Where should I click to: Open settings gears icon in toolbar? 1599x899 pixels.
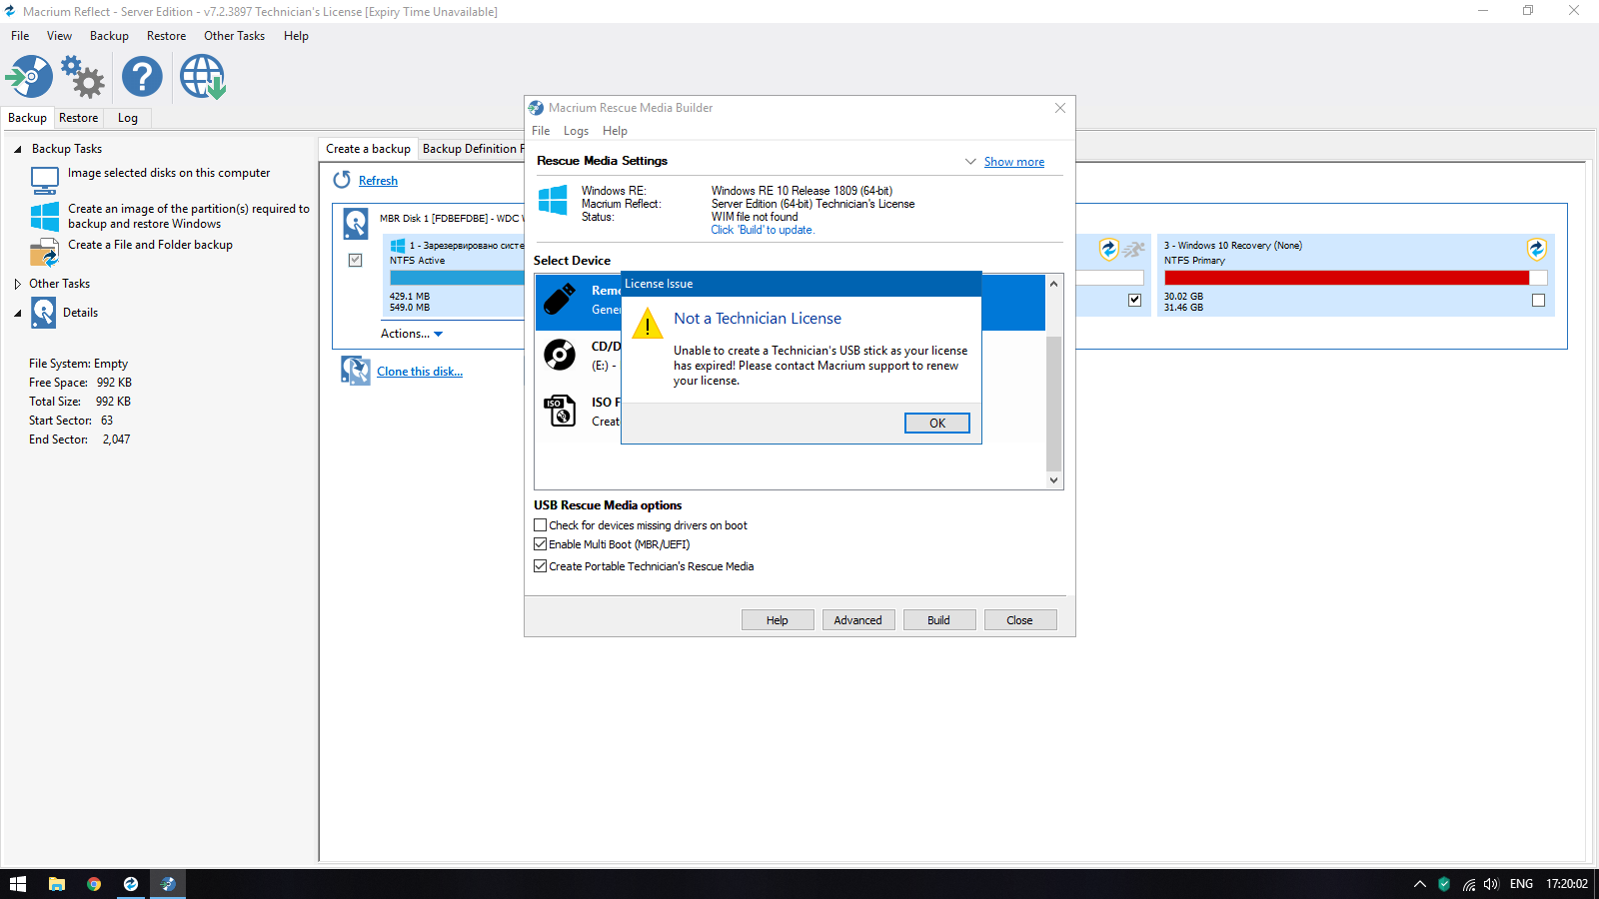tap(83, 77)
